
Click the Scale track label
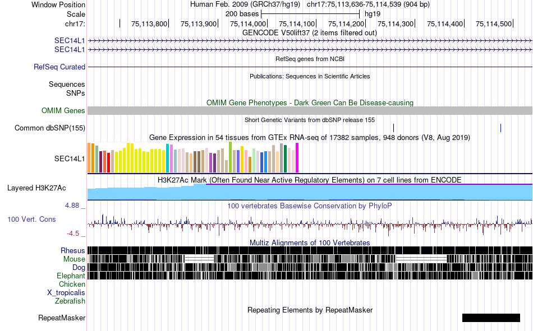coord(76,14)
